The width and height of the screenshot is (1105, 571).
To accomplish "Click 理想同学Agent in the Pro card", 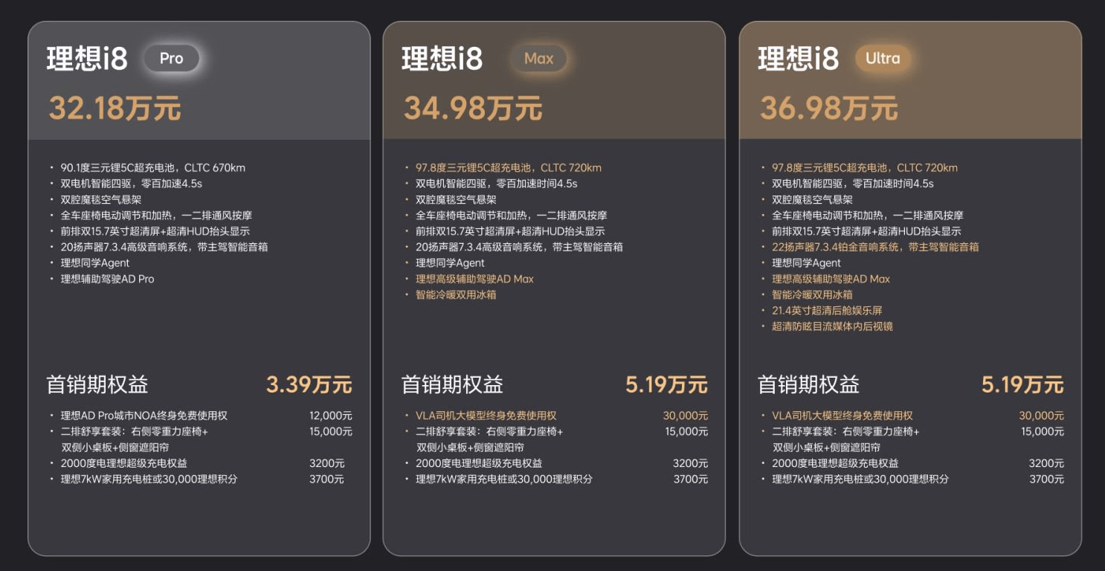I will pos(95,262).
